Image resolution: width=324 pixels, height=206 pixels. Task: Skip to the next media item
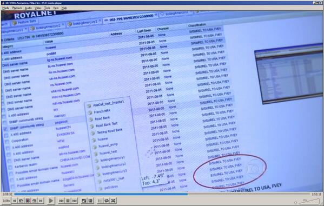(x=75, y=201)
